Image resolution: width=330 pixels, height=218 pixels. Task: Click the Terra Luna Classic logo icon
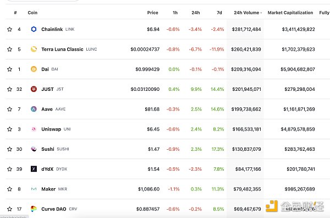pos(34,49)
